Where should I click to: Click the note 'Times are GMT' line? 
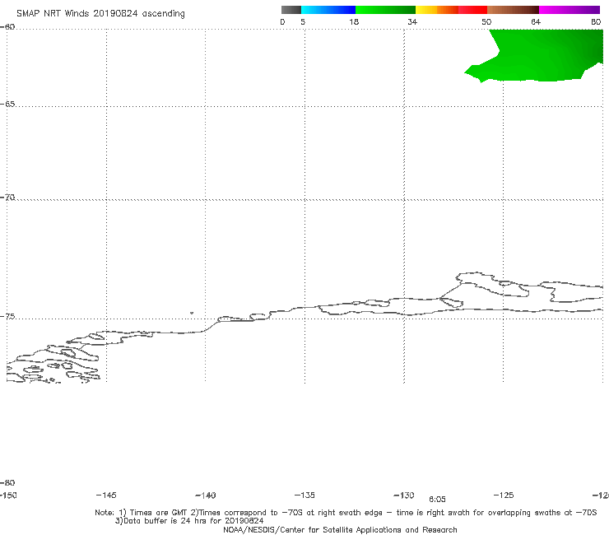tap(346, 513)
